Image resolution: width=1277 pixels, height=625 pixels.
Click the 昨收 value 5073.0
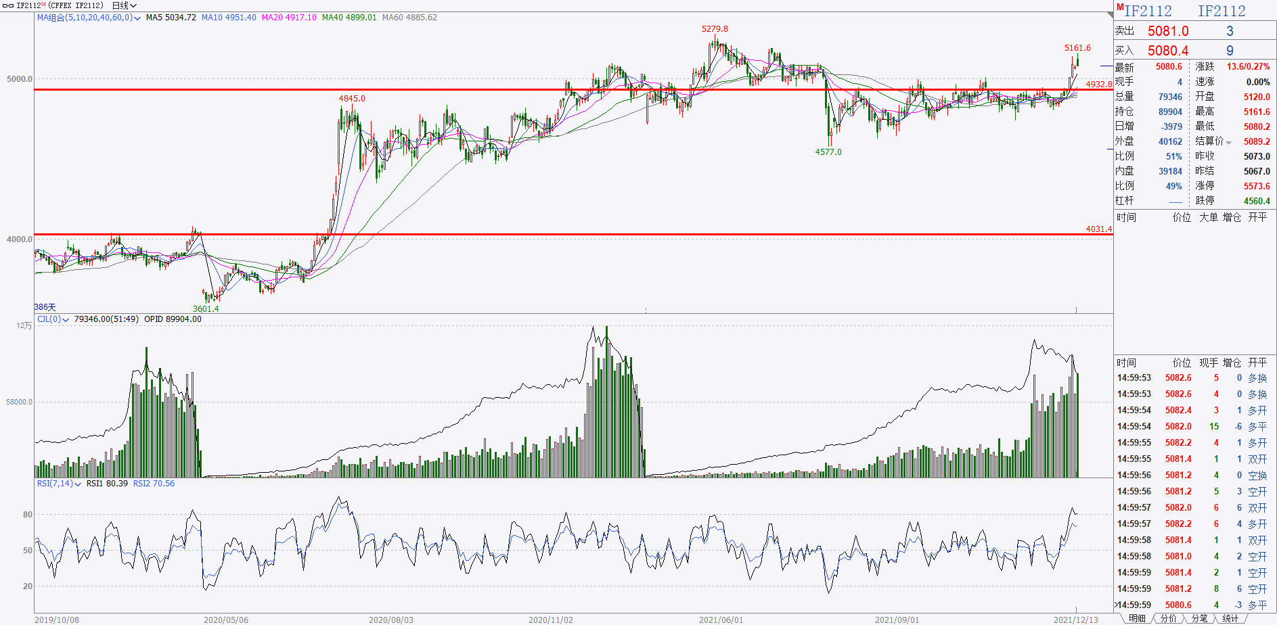tap(1257, 156)
